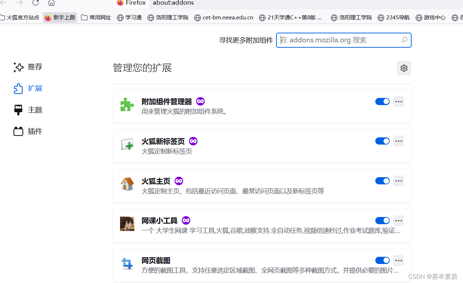Click the private-browsing badge beside 附加组件管理器
Image resolution: width=463 pixels, height=283 pixels.
pos(200,102)
